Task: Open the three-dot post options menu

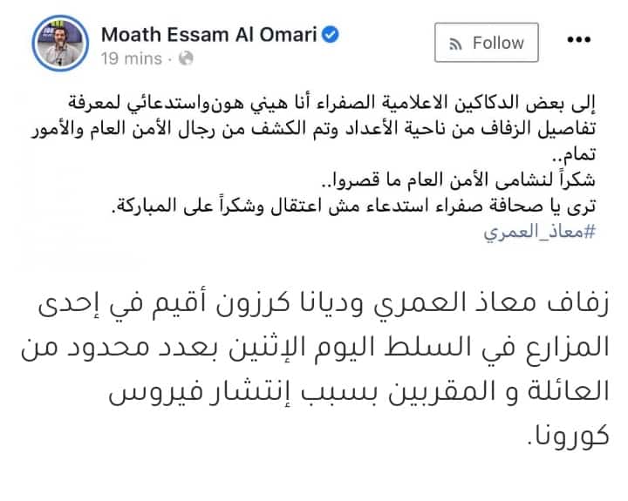Action: coord(579,39)
